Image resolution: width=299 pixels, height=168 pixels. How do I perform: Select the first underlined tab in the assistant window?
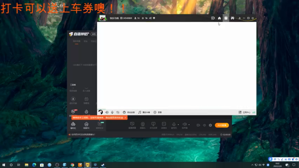point(77,41)
